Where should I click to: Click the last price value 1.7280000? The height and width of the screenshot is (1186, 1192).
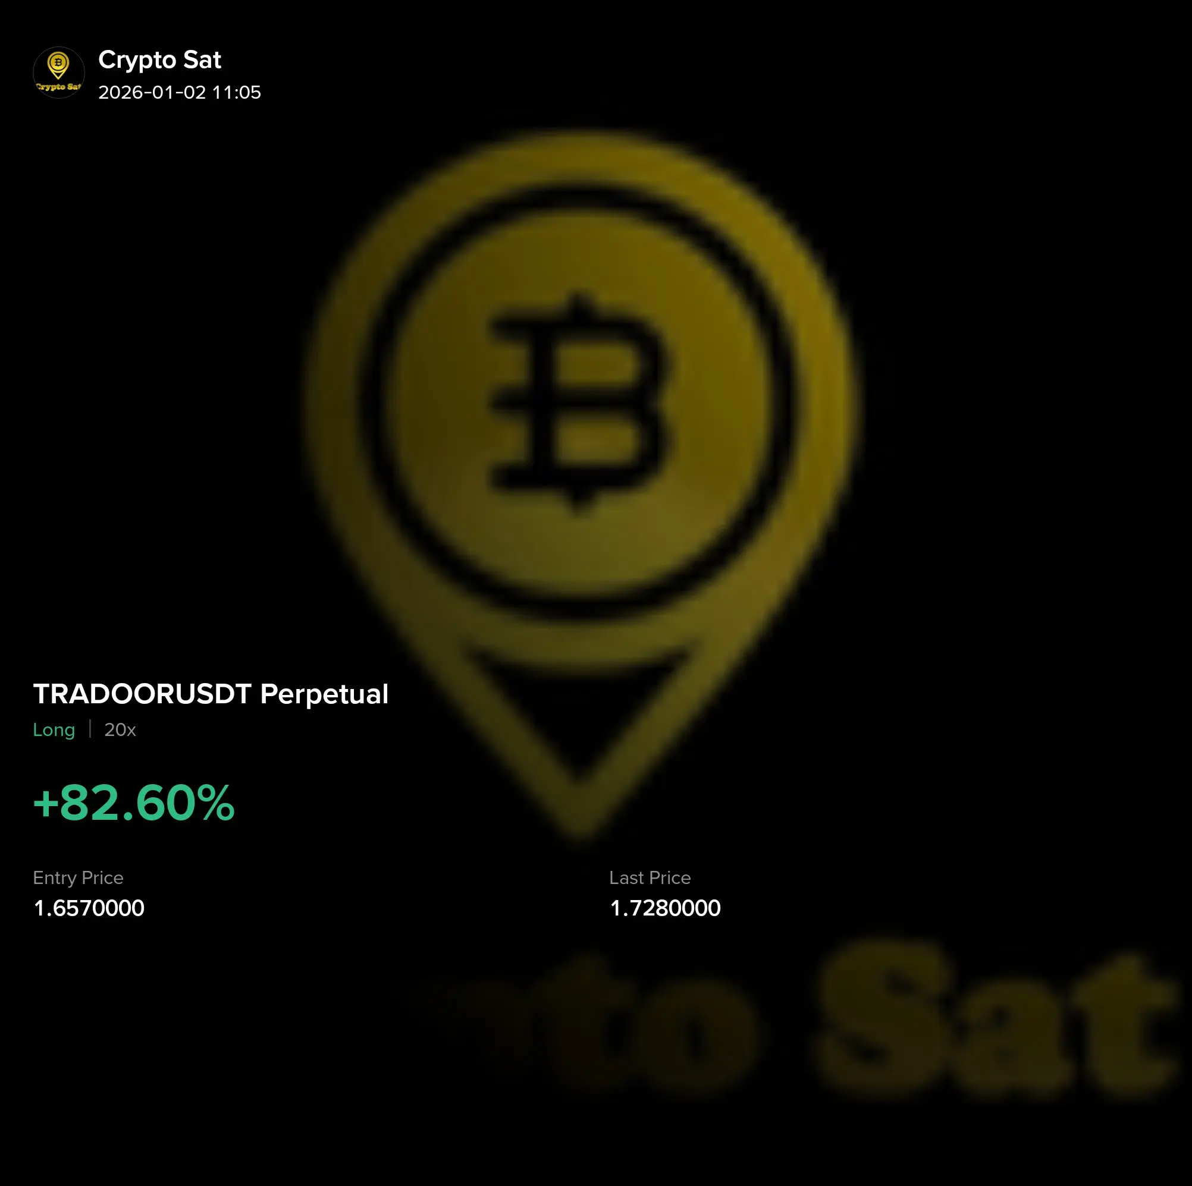(x=665, y=908)
